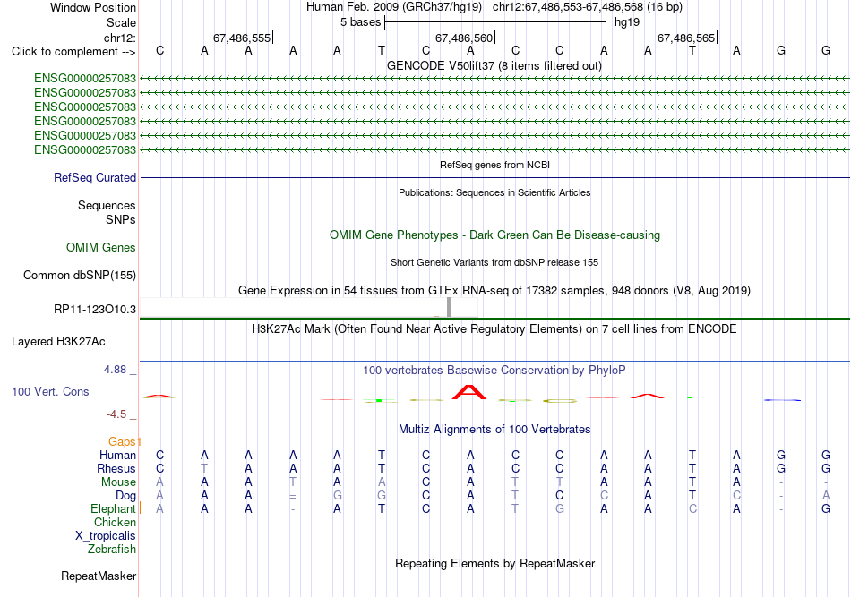Click the RP11-123O10.3 gene label
Viewport: 851px width, 597px height.
point(94,310)
